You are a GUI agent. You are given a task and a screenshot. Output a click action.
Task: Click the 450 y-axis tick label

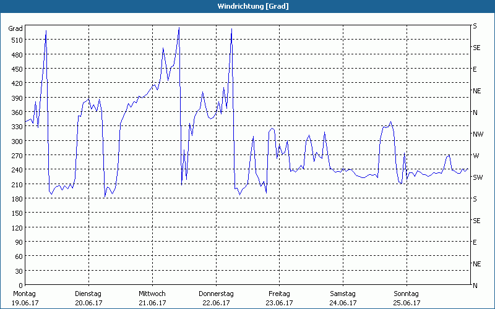17,69
